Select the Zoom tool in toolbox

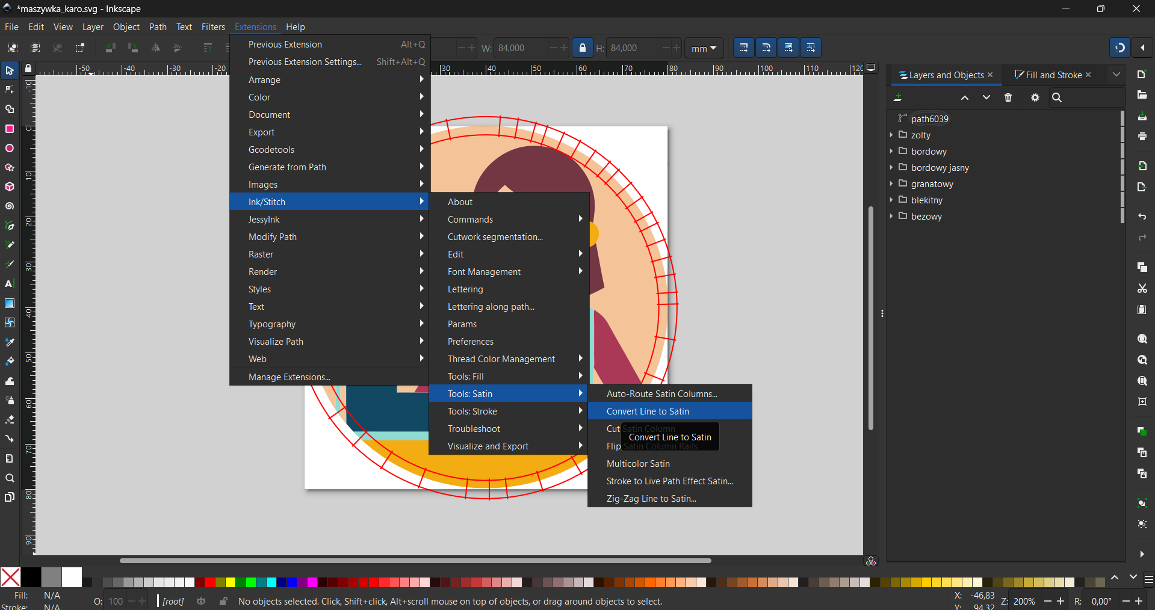click(10, 478)
